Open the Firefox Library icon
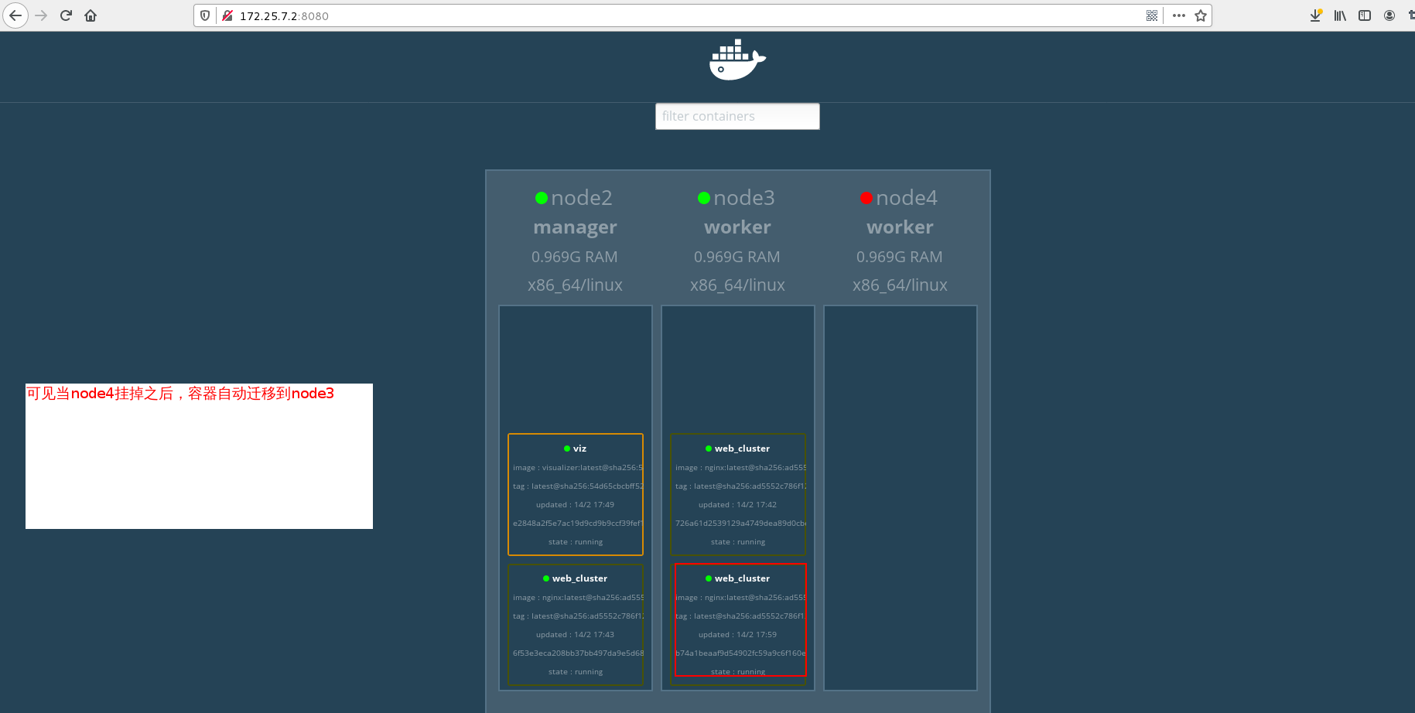 [x=1340, y=15]
